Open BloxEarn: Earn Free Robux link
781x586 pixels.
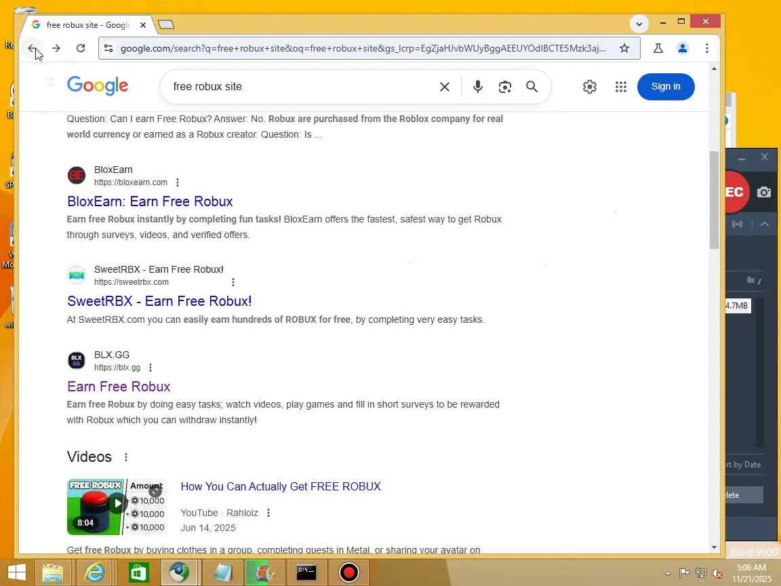pyautogui.click(x=150, y=201)
